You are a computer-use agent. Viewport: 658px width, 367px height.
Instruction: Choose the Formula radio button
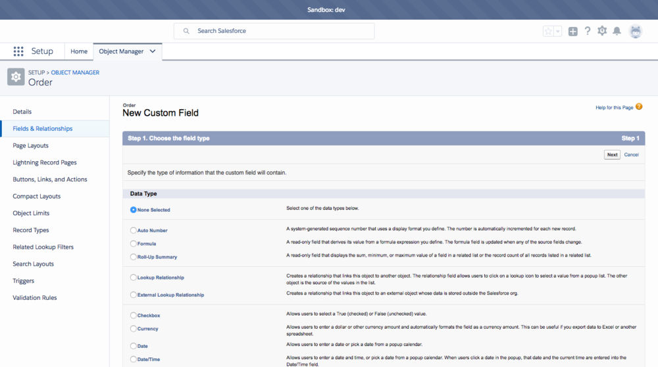134,243
